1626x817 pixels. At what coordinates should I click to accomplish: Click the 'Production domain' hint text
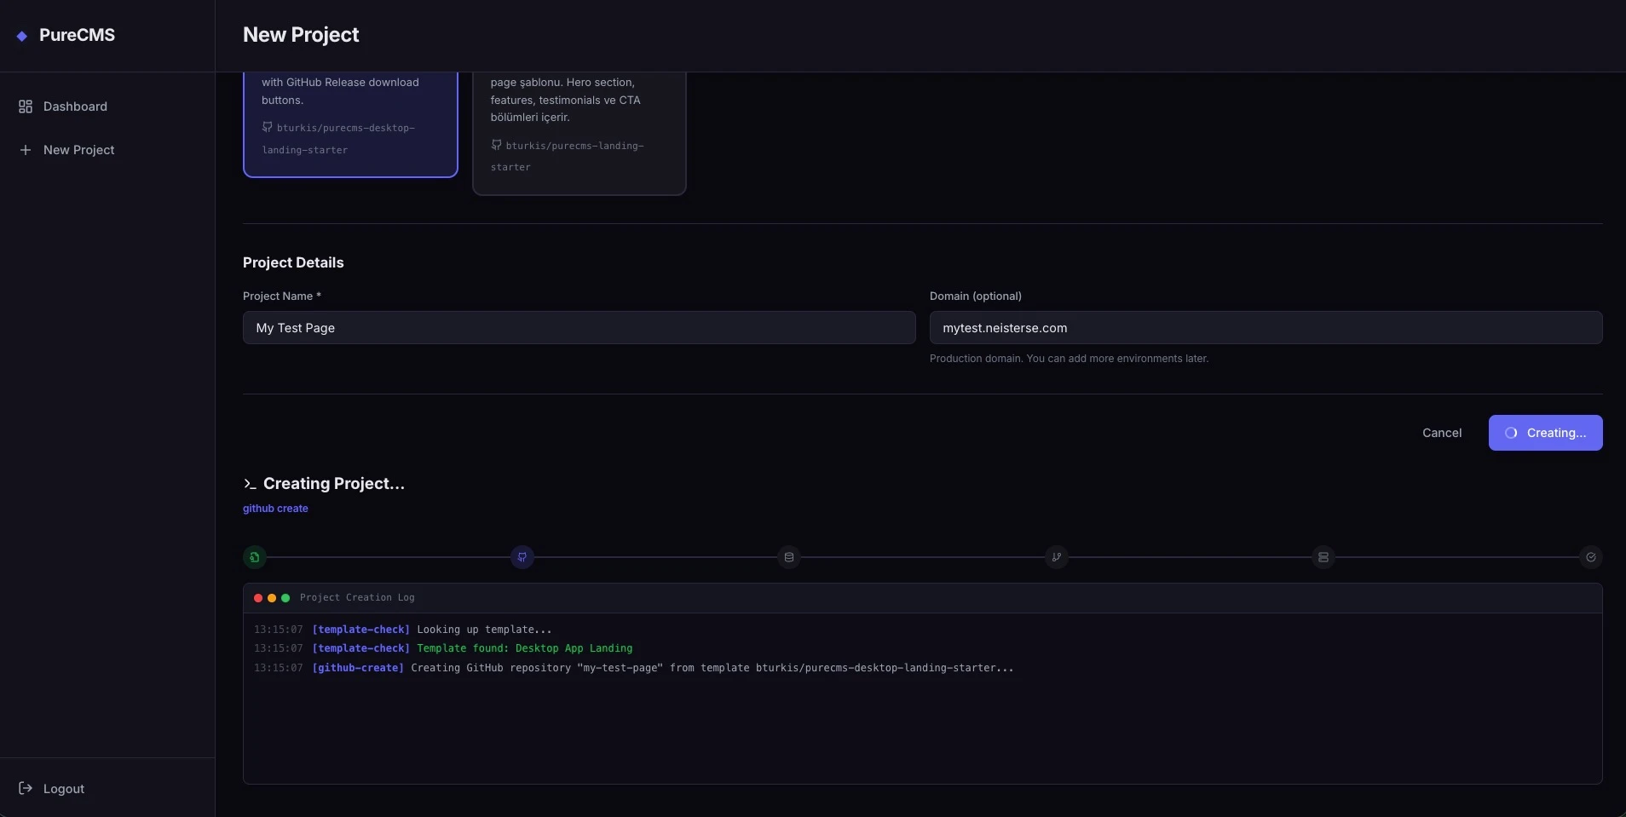click(x=1069, y=359)
